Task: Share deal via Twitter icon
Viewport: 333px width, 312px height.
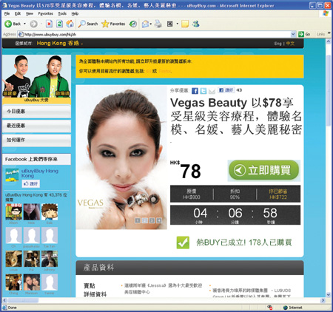Action: (x=203, y=91)
